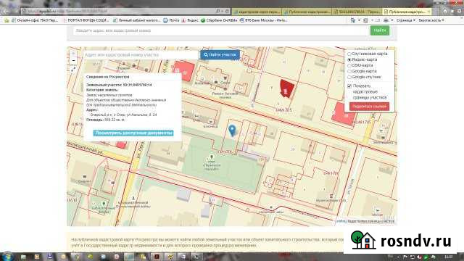Open the Сбербанк ОнЛ@йн favorites bookmark
This screenshot has width=464, height=261.
219,20
